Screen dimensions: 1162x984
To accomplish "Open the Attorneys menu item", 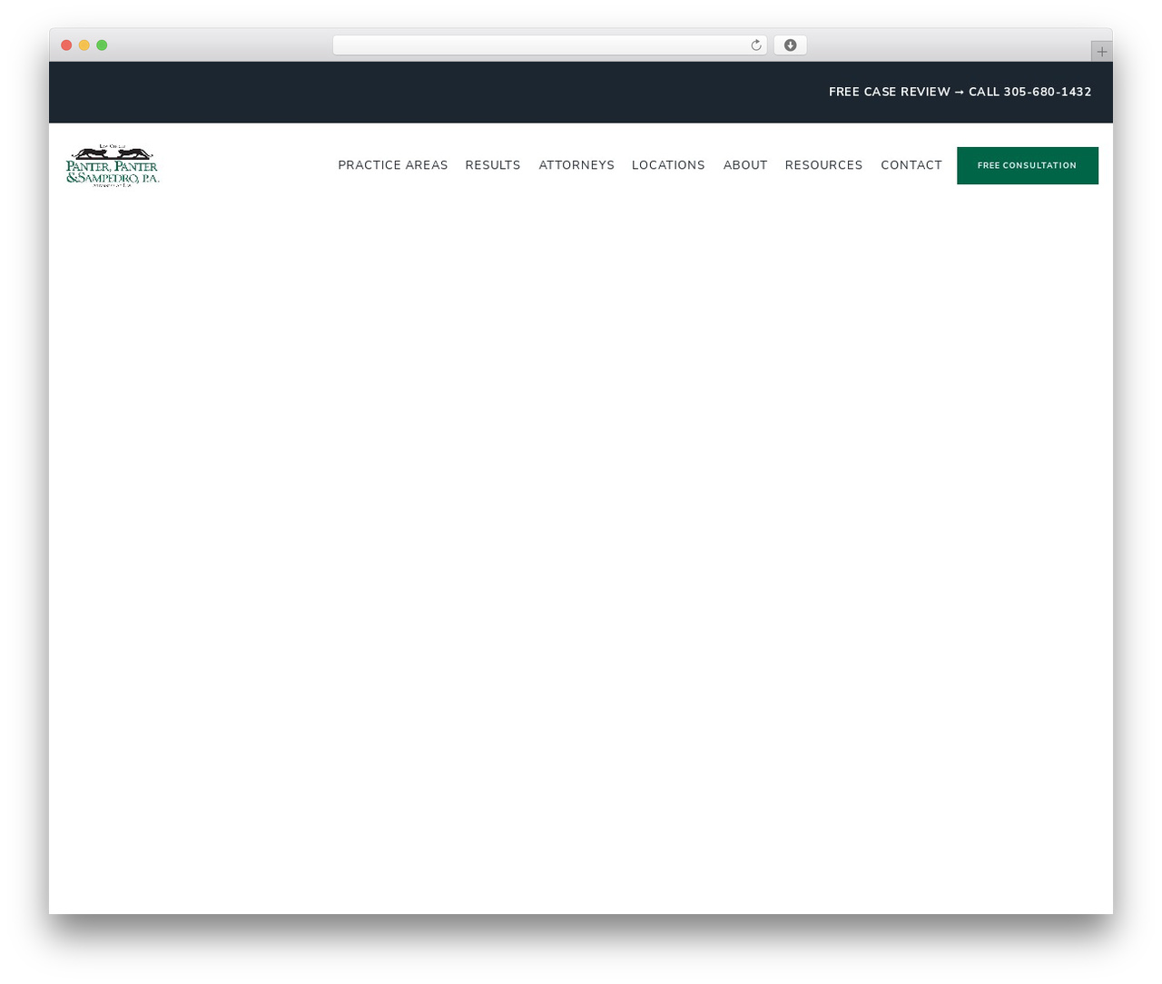I will coord(576,165).
